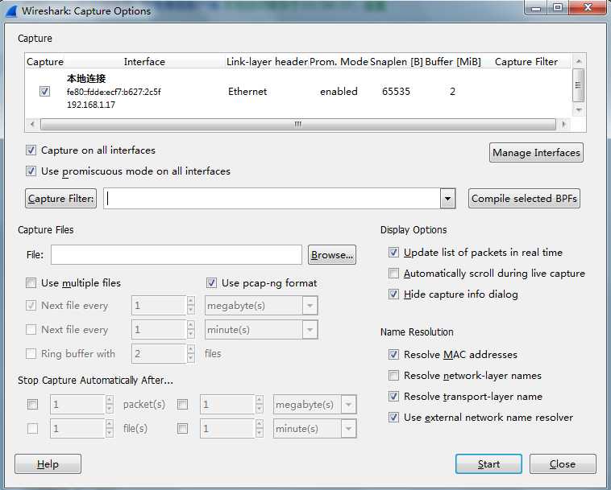Enable stop after minute(s) checkbox
The height and width of the screenshot is (490, 611).
pyautogui.click(x=182, y=429)
